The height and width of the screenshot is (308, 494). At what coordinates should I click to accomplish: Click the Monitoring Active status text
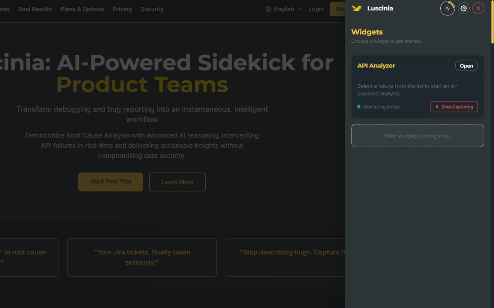pyautogui.click(x=381, y=107)
